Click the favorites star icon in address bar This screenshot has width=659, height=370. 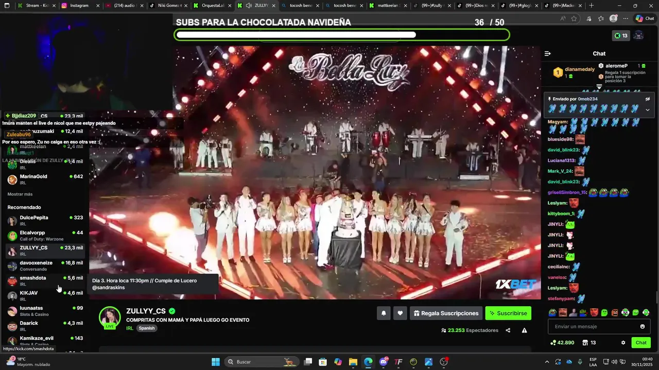tap(574, 18)
